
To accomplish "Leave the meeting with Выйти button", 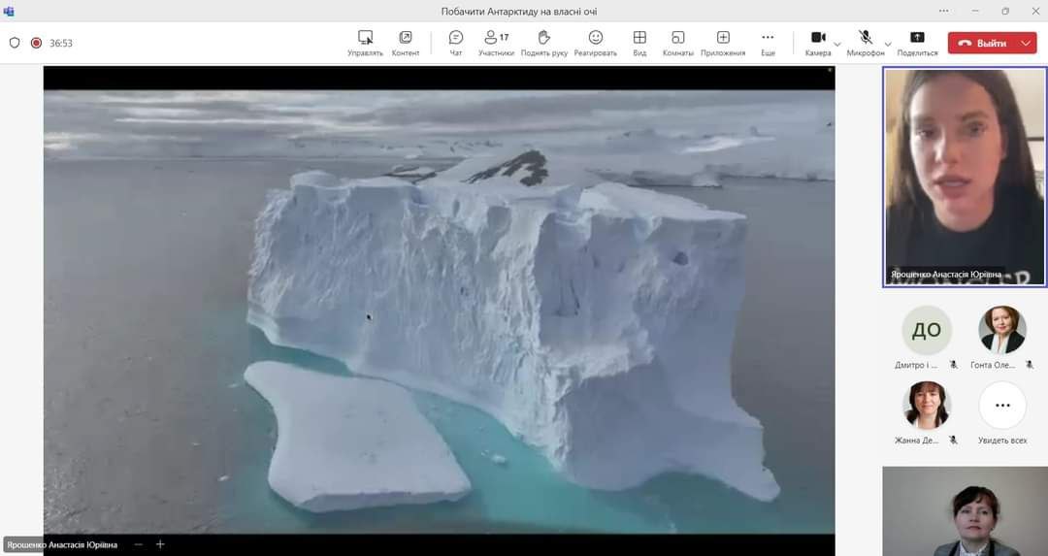I will pos(982,43).
